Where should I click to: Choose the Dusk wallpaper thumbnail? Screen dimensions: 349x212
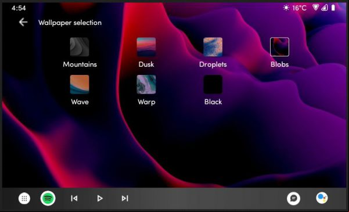click(146, 47)
